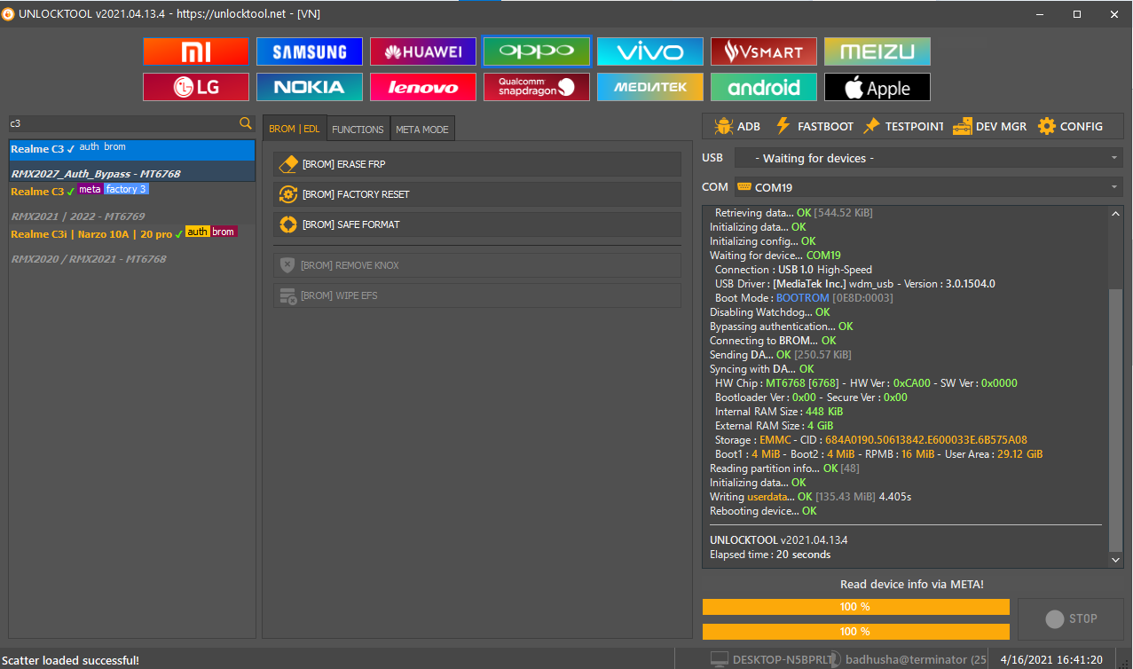Click the [BROM] REMOVE KNOX button
Screen dimensions: 1133x669
(x=477, y=265)
